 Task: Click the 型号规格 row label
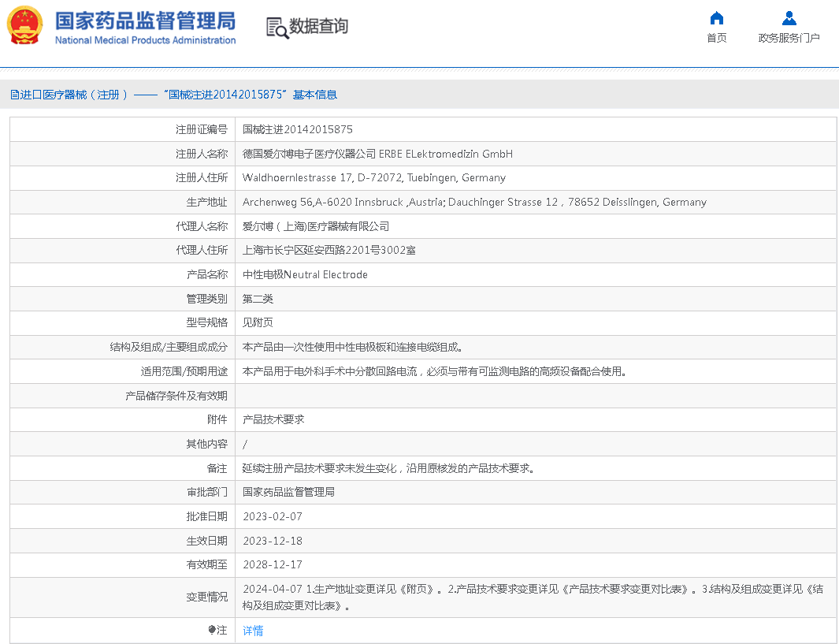point(206,323)
